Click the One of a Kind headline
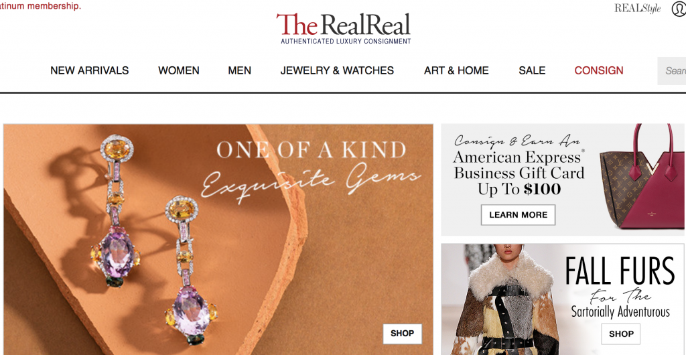The width and height of the screenshot is (686, 355). [x=311, y=150]
